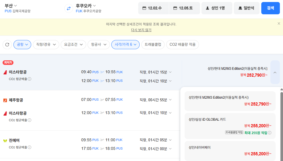283x161 pixels.
Task: Click the seat icon for 일반석
Action: pos(240,8)
